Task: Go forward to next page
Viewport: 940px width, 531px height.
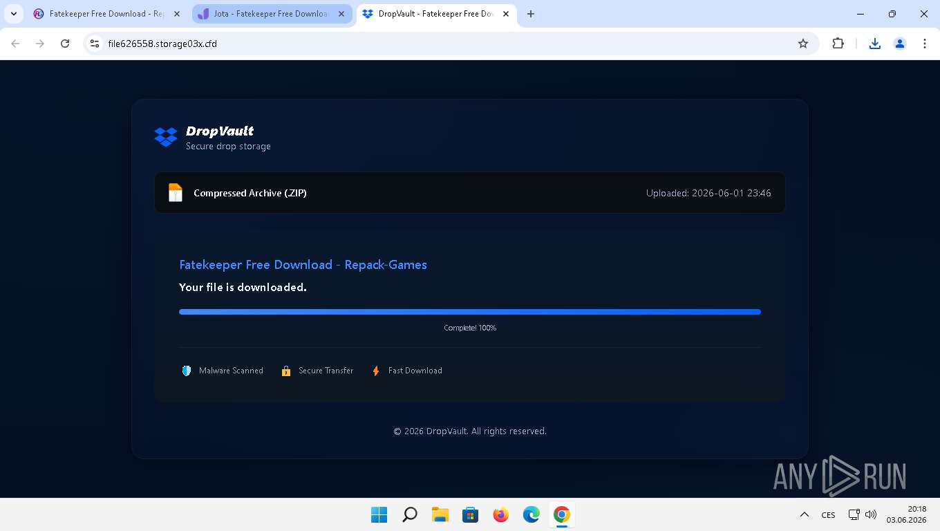Action: pyautogui.click(x=40, y=44)
